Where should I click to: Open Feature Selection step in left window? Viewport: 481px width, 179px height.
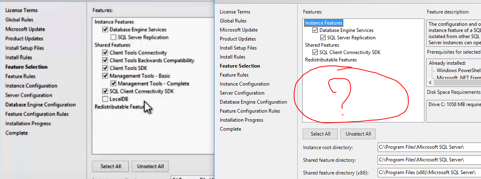(26, 67)
